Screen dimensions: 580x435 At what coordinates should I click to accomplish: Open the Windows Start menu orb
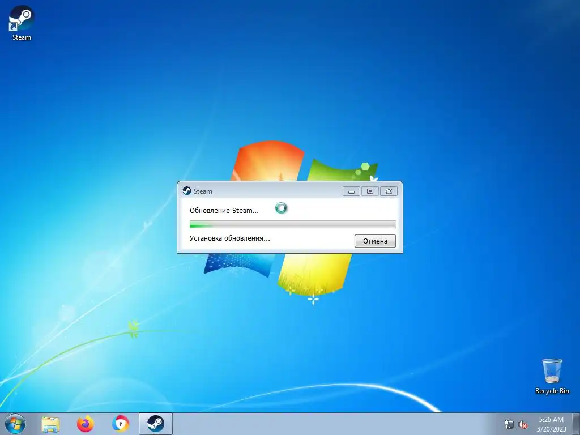[x=15, y=424]
